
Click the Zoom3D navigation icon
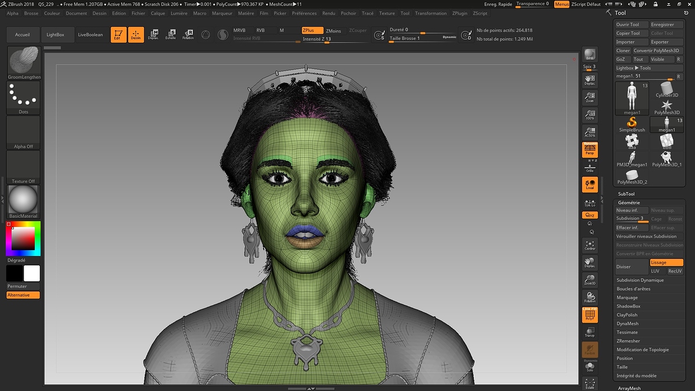[x=590, y=280]
